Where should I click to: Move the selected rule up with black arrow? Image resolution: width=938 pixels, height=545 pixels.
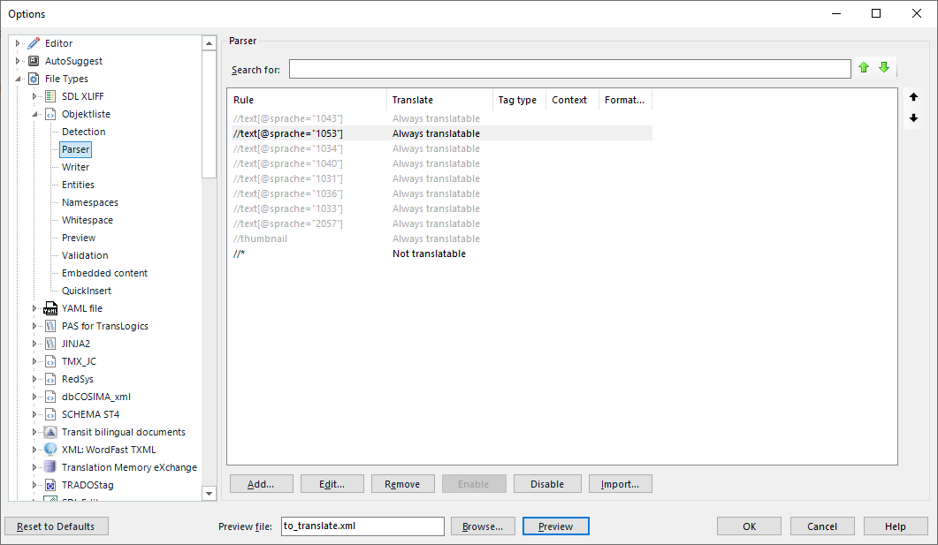(913, 96)
